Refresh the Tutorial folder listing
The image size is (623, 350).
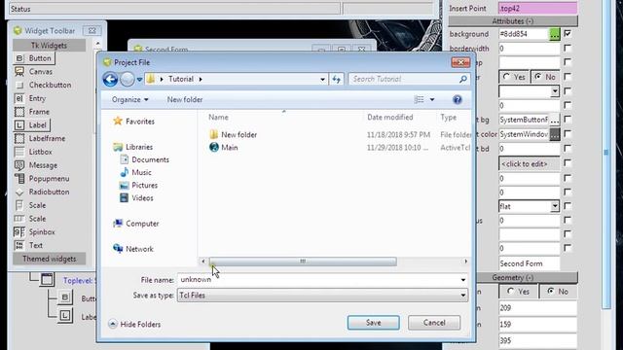[337, 79]
